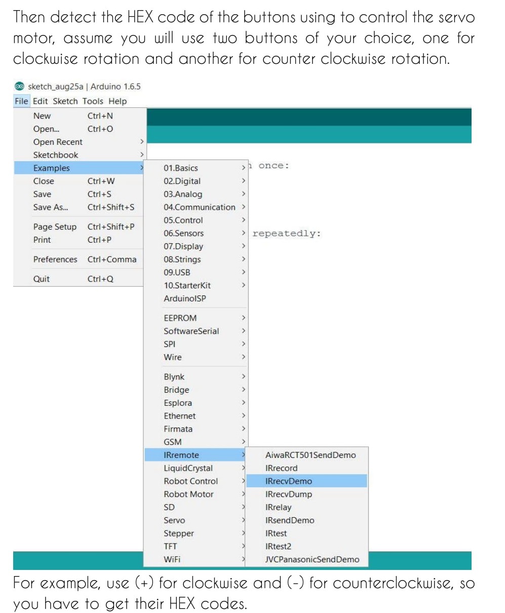The image size is (505, 613).
Task: Open Blynk library examples
Action: coord(196,377)
